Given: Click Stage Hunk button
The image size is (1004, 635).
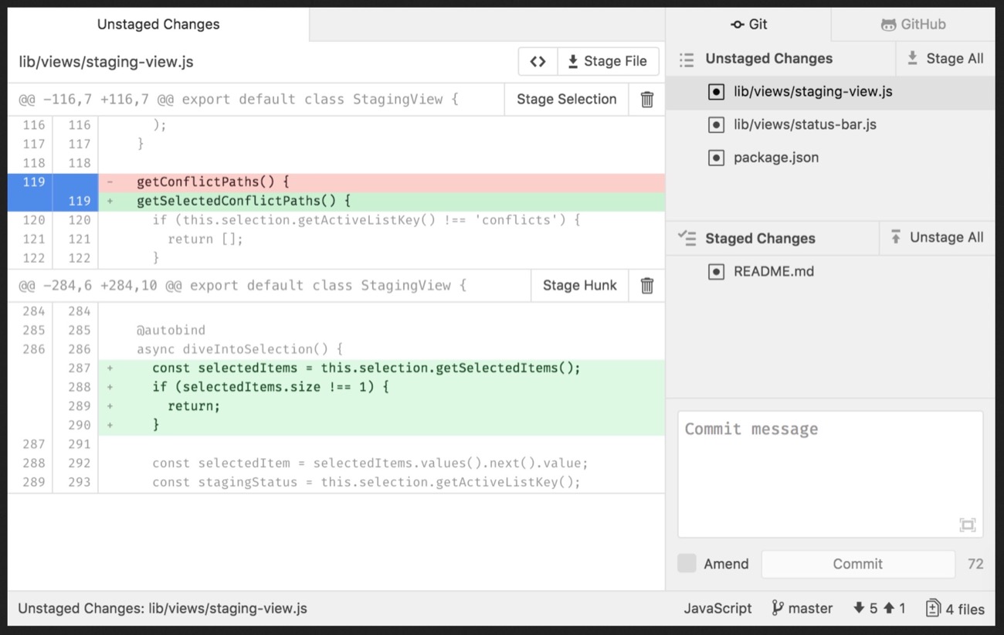Looking at the screenshot, I should pyautogui.click(x=579, y=286).
